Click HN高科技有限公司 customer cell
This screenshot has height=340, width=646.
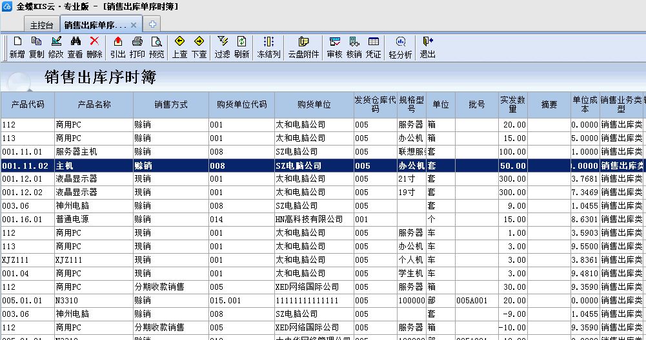pos(314,220)
